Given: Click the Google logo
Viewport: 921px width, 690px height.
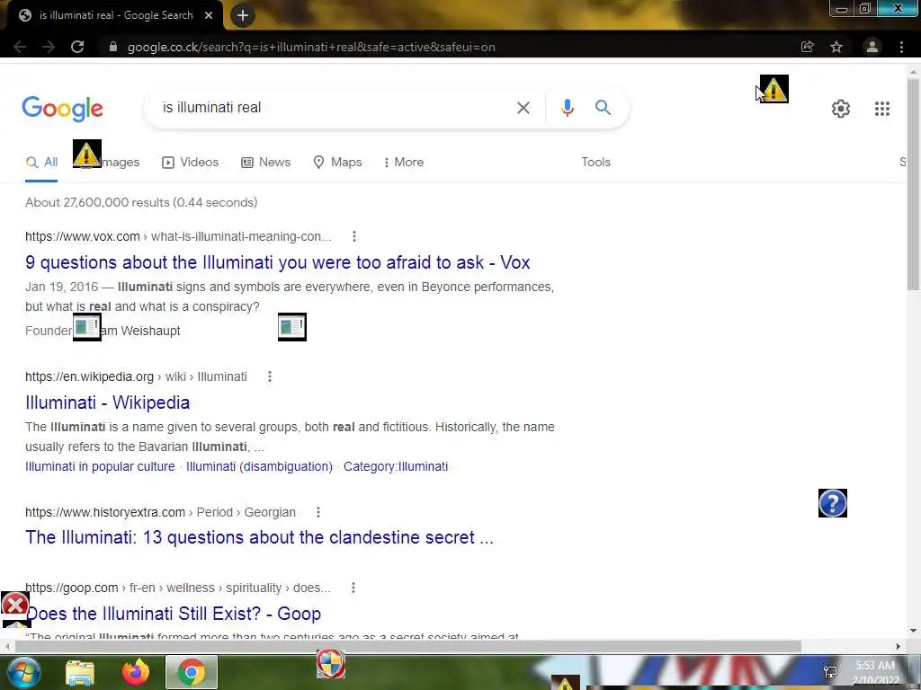Looking at the screenshot, I should point(63,109).
